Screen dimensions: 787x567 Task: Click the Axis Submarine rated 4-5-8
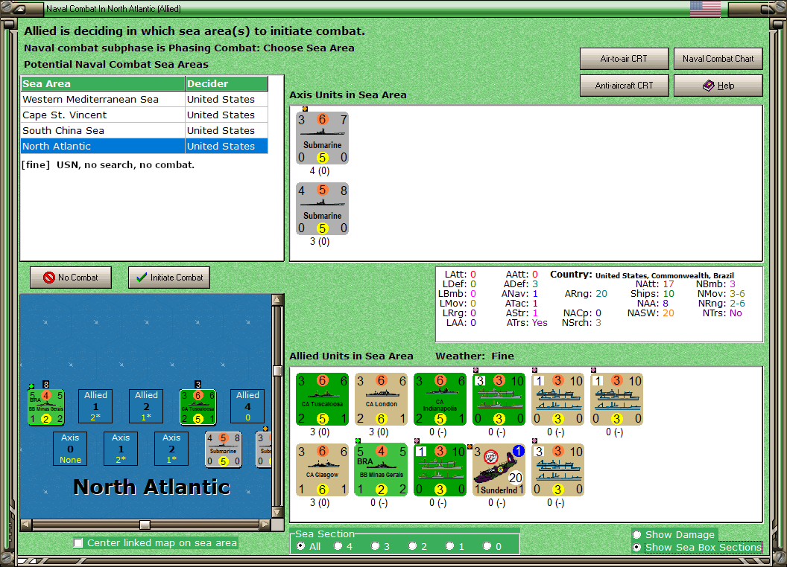(x=322, y=209)
